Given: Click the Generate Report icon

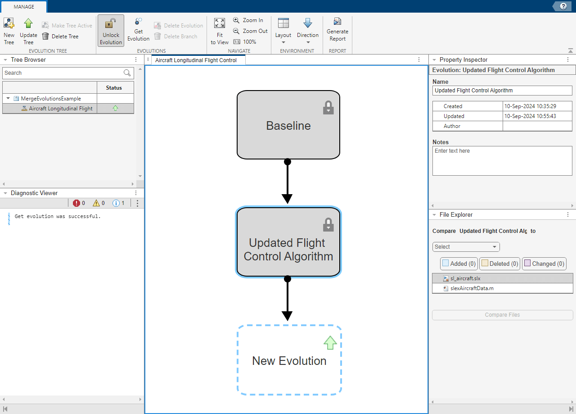Looking at the screenshot, I should (337, 22).
